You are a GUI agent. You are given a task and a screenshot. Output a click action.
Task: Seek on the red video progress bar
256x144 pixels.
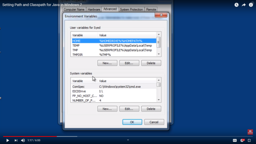[30, 136]
